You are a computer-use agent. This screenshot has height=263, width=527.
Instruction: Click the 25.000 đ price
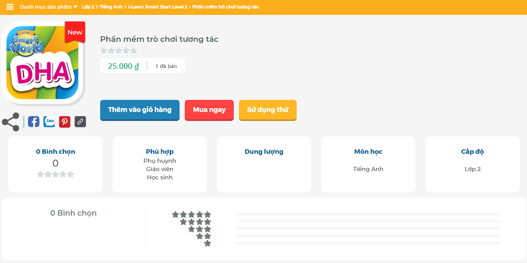click(123, 66)
